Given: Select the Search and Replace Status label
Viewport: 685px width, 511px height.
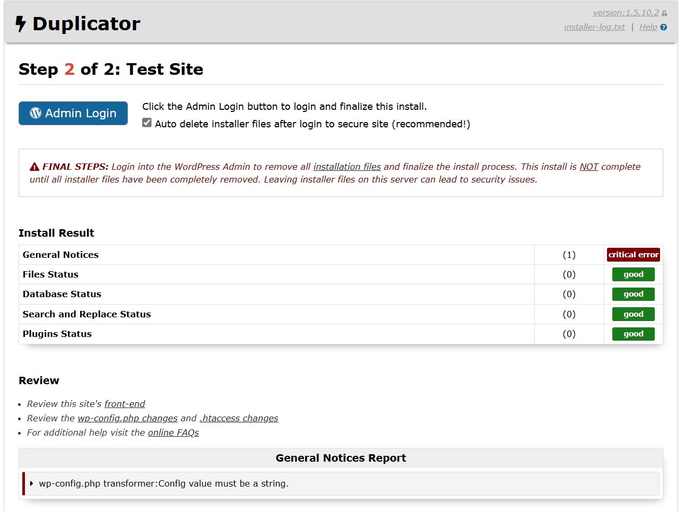Looking at the screenshot, I should (86, 314).
